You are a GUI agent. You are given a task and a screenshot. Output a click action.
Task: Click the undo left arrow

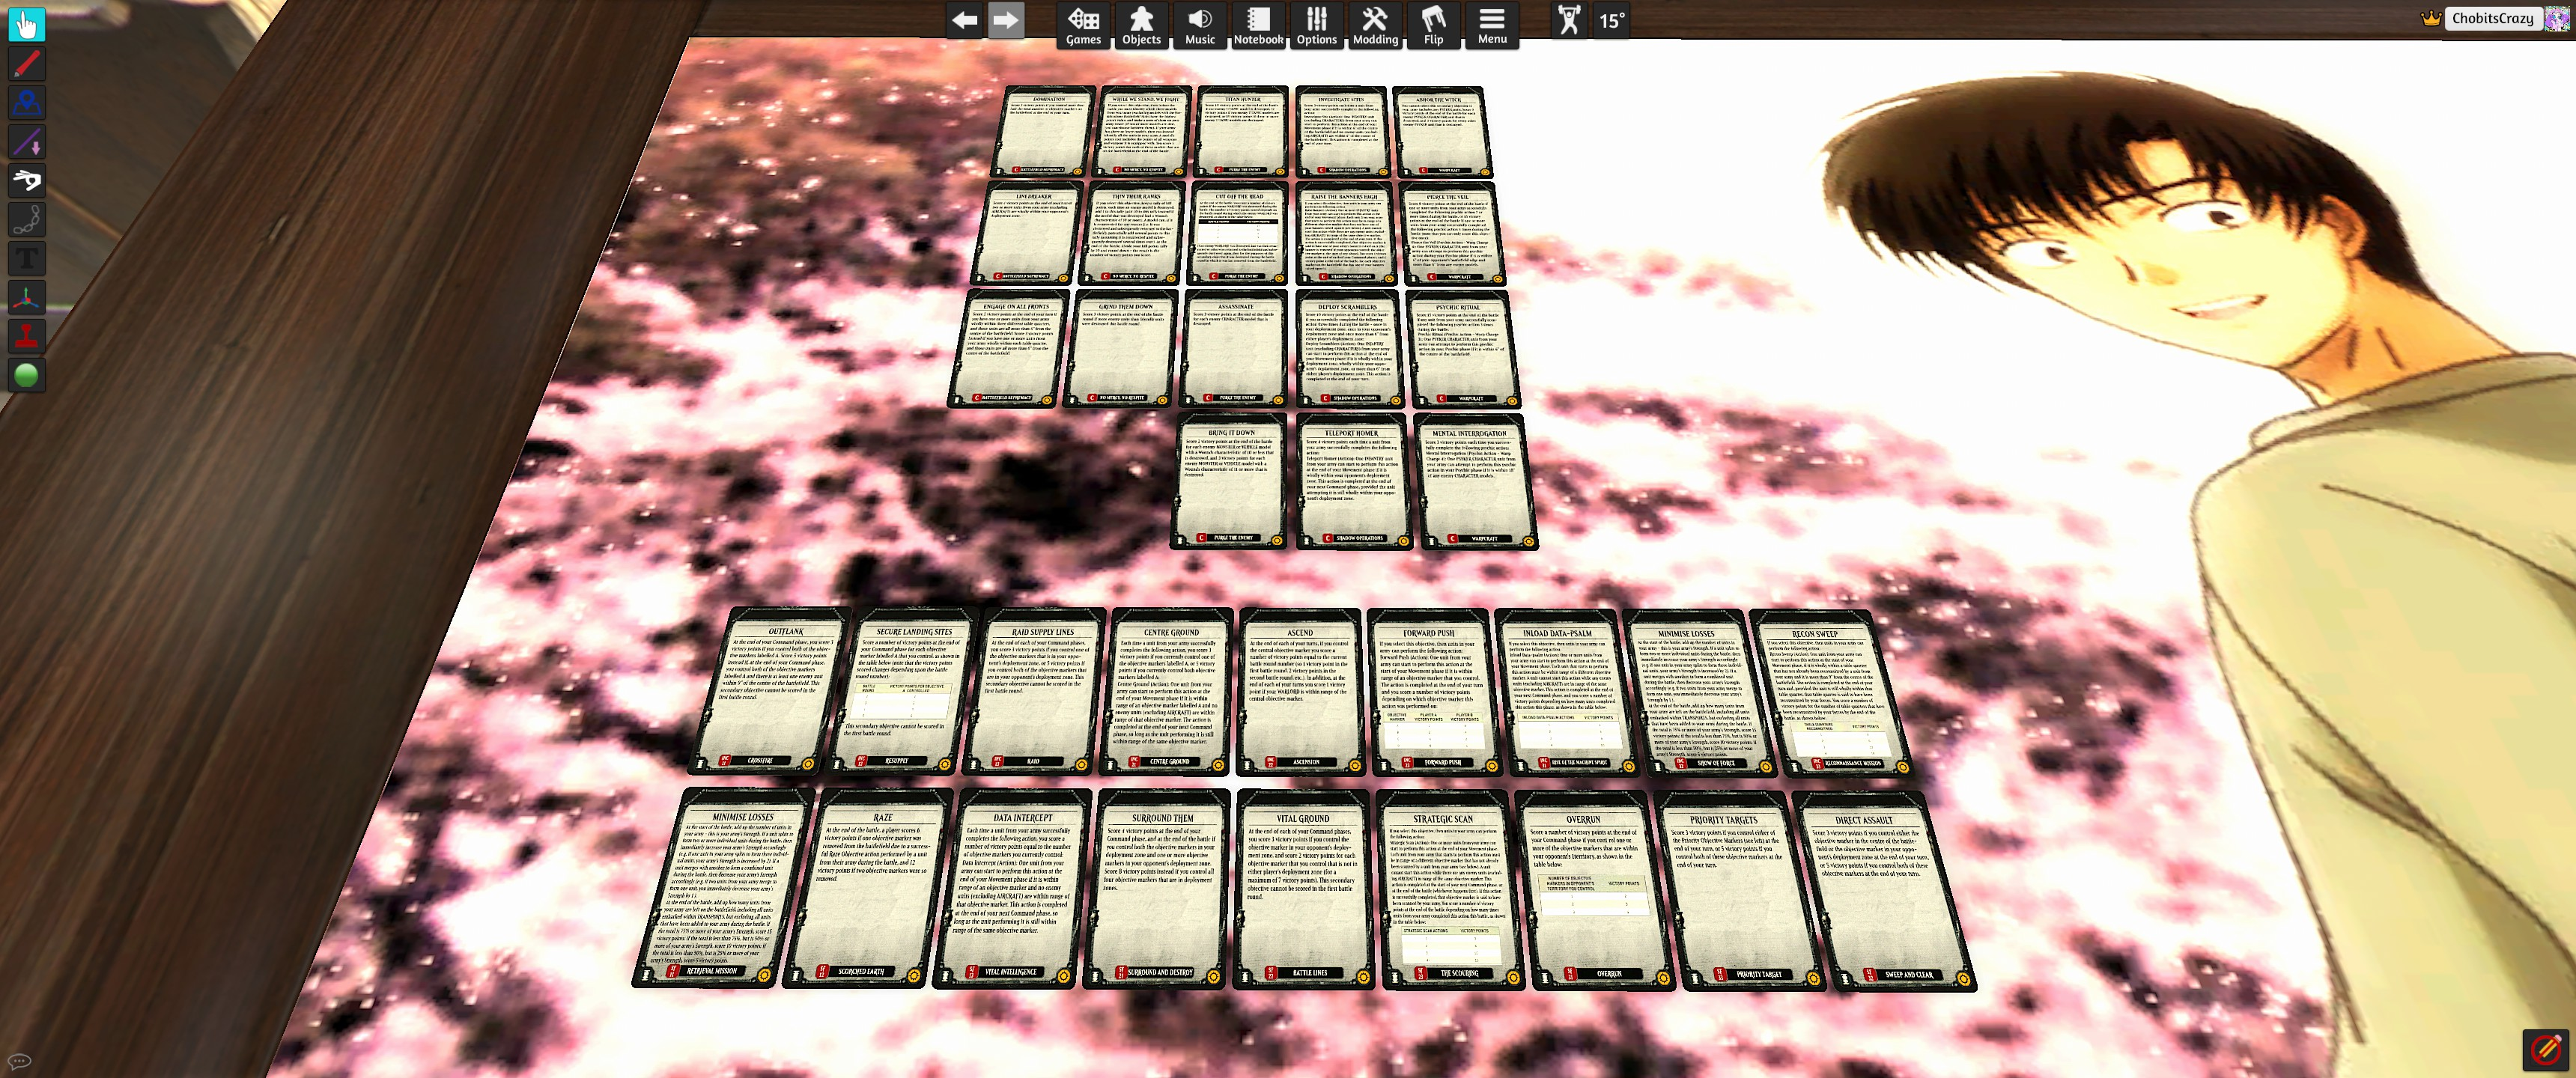(965, 21)
